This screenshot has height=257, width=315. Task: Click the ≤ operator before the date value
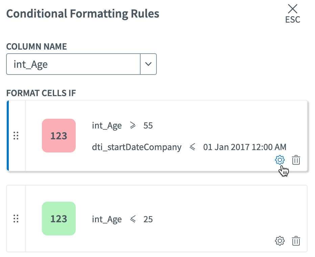[x=192, y=147]
